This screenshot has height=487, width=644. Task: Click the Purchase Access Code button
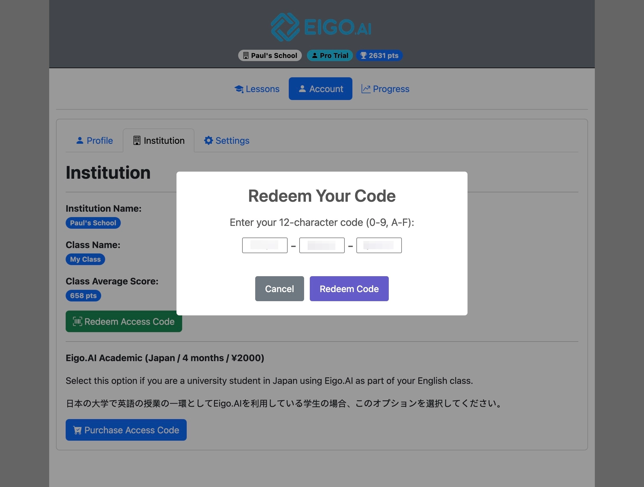coord(126,430)
